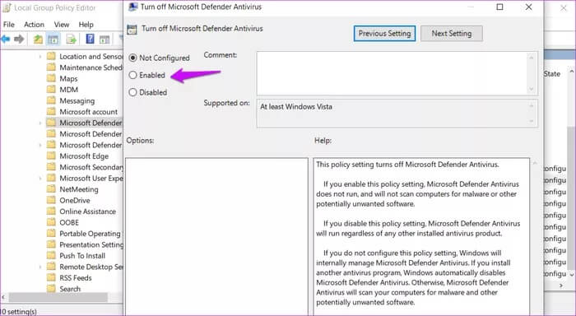Select the Push To Install tree item label
The height and width of the screenshot is (316, 576).
(x=82, y=256)
